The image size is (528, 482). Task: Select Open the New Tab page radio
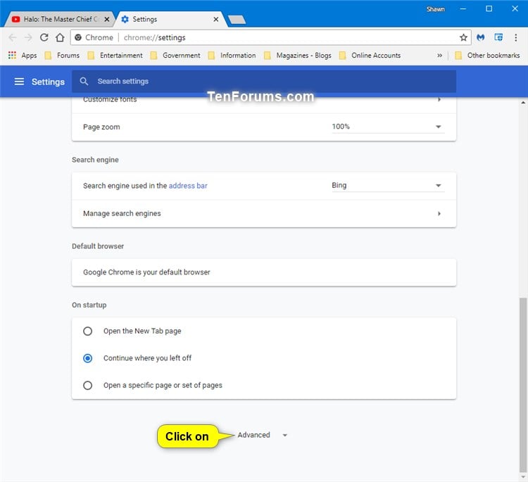pyautogui.click(x=87, y=331)
